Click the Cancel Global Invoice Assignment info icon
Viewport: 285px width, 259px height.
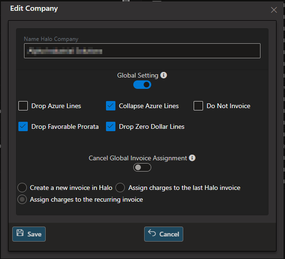[192, 158]
